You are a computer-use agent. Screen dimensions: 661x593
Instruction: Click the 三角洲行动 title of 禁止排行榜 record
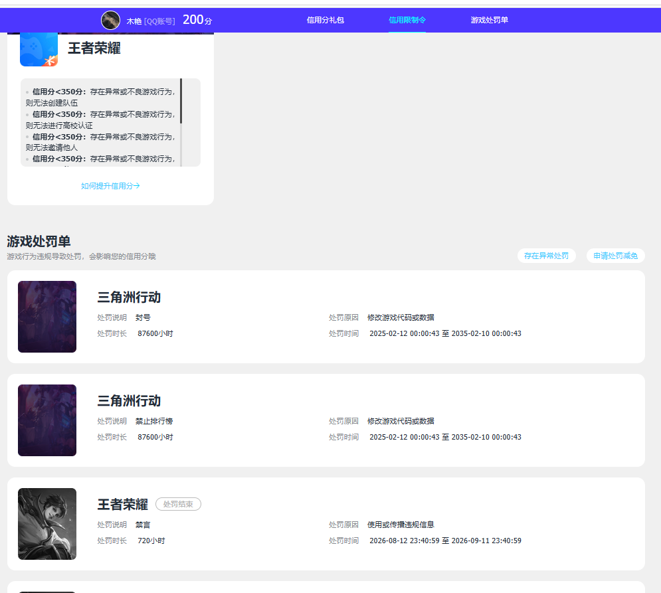click(129, 401)
